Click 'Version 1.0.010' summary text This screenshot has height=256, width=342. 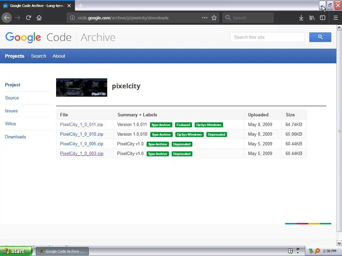(x=132, y=134)
